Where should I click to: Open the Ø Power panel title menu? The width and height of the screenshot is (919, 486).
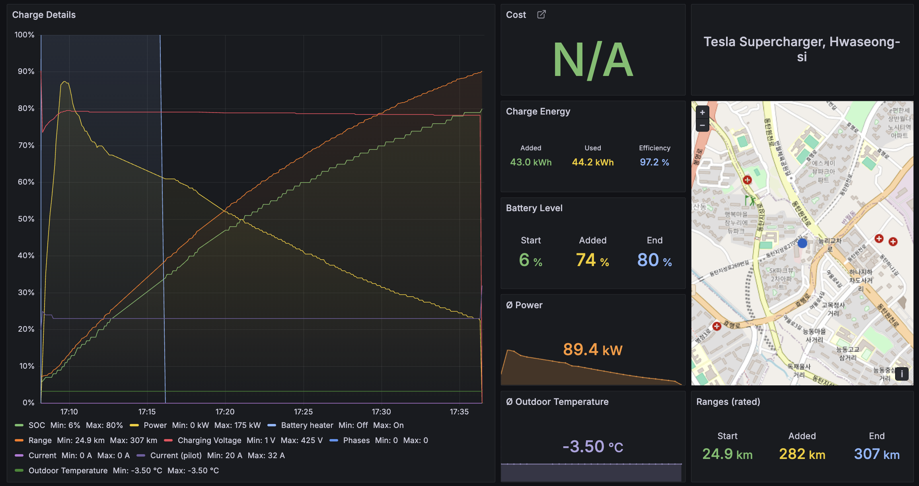tap(524, 305)
